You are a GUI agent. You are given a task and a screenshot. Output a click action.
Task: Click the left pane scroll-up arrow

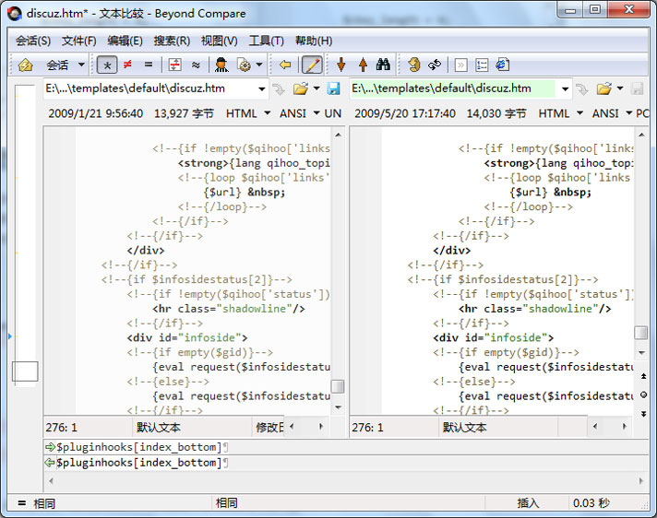(x=338, y=135)
